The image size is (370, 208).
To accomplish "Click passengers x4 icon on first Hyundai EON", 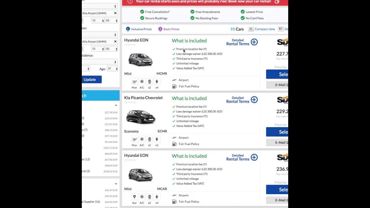I will (x=157, y=82).
